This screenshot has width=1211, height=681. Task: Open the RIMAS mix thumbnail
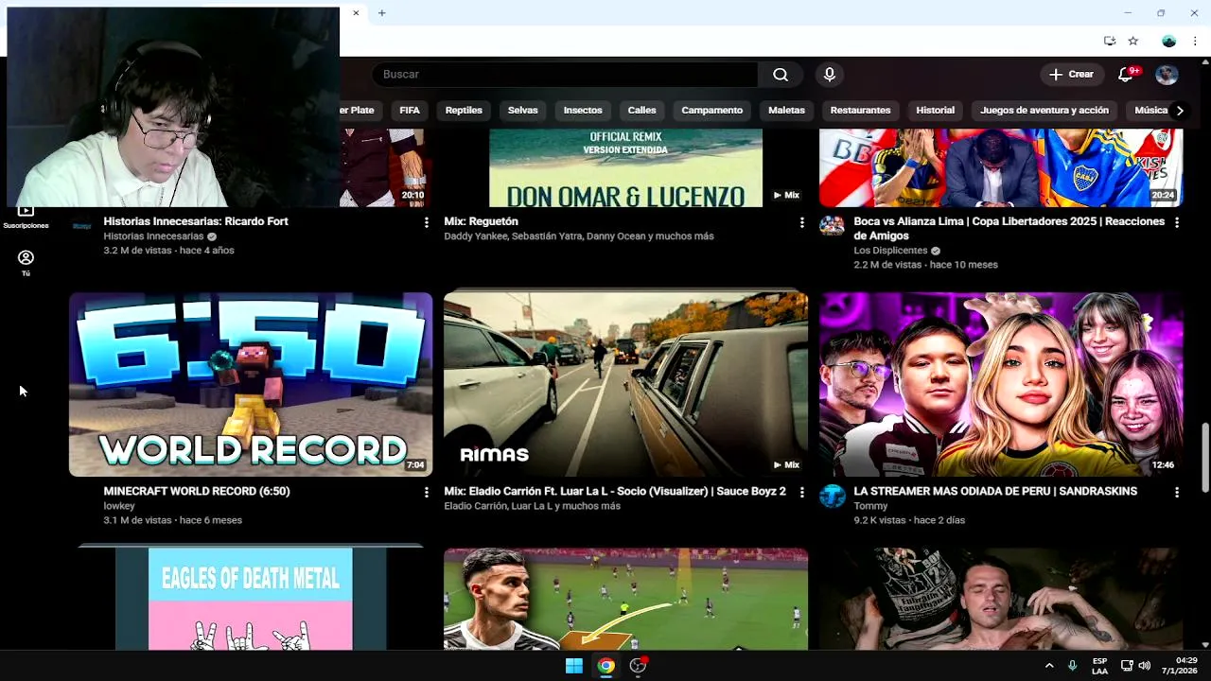pos(625,384)
